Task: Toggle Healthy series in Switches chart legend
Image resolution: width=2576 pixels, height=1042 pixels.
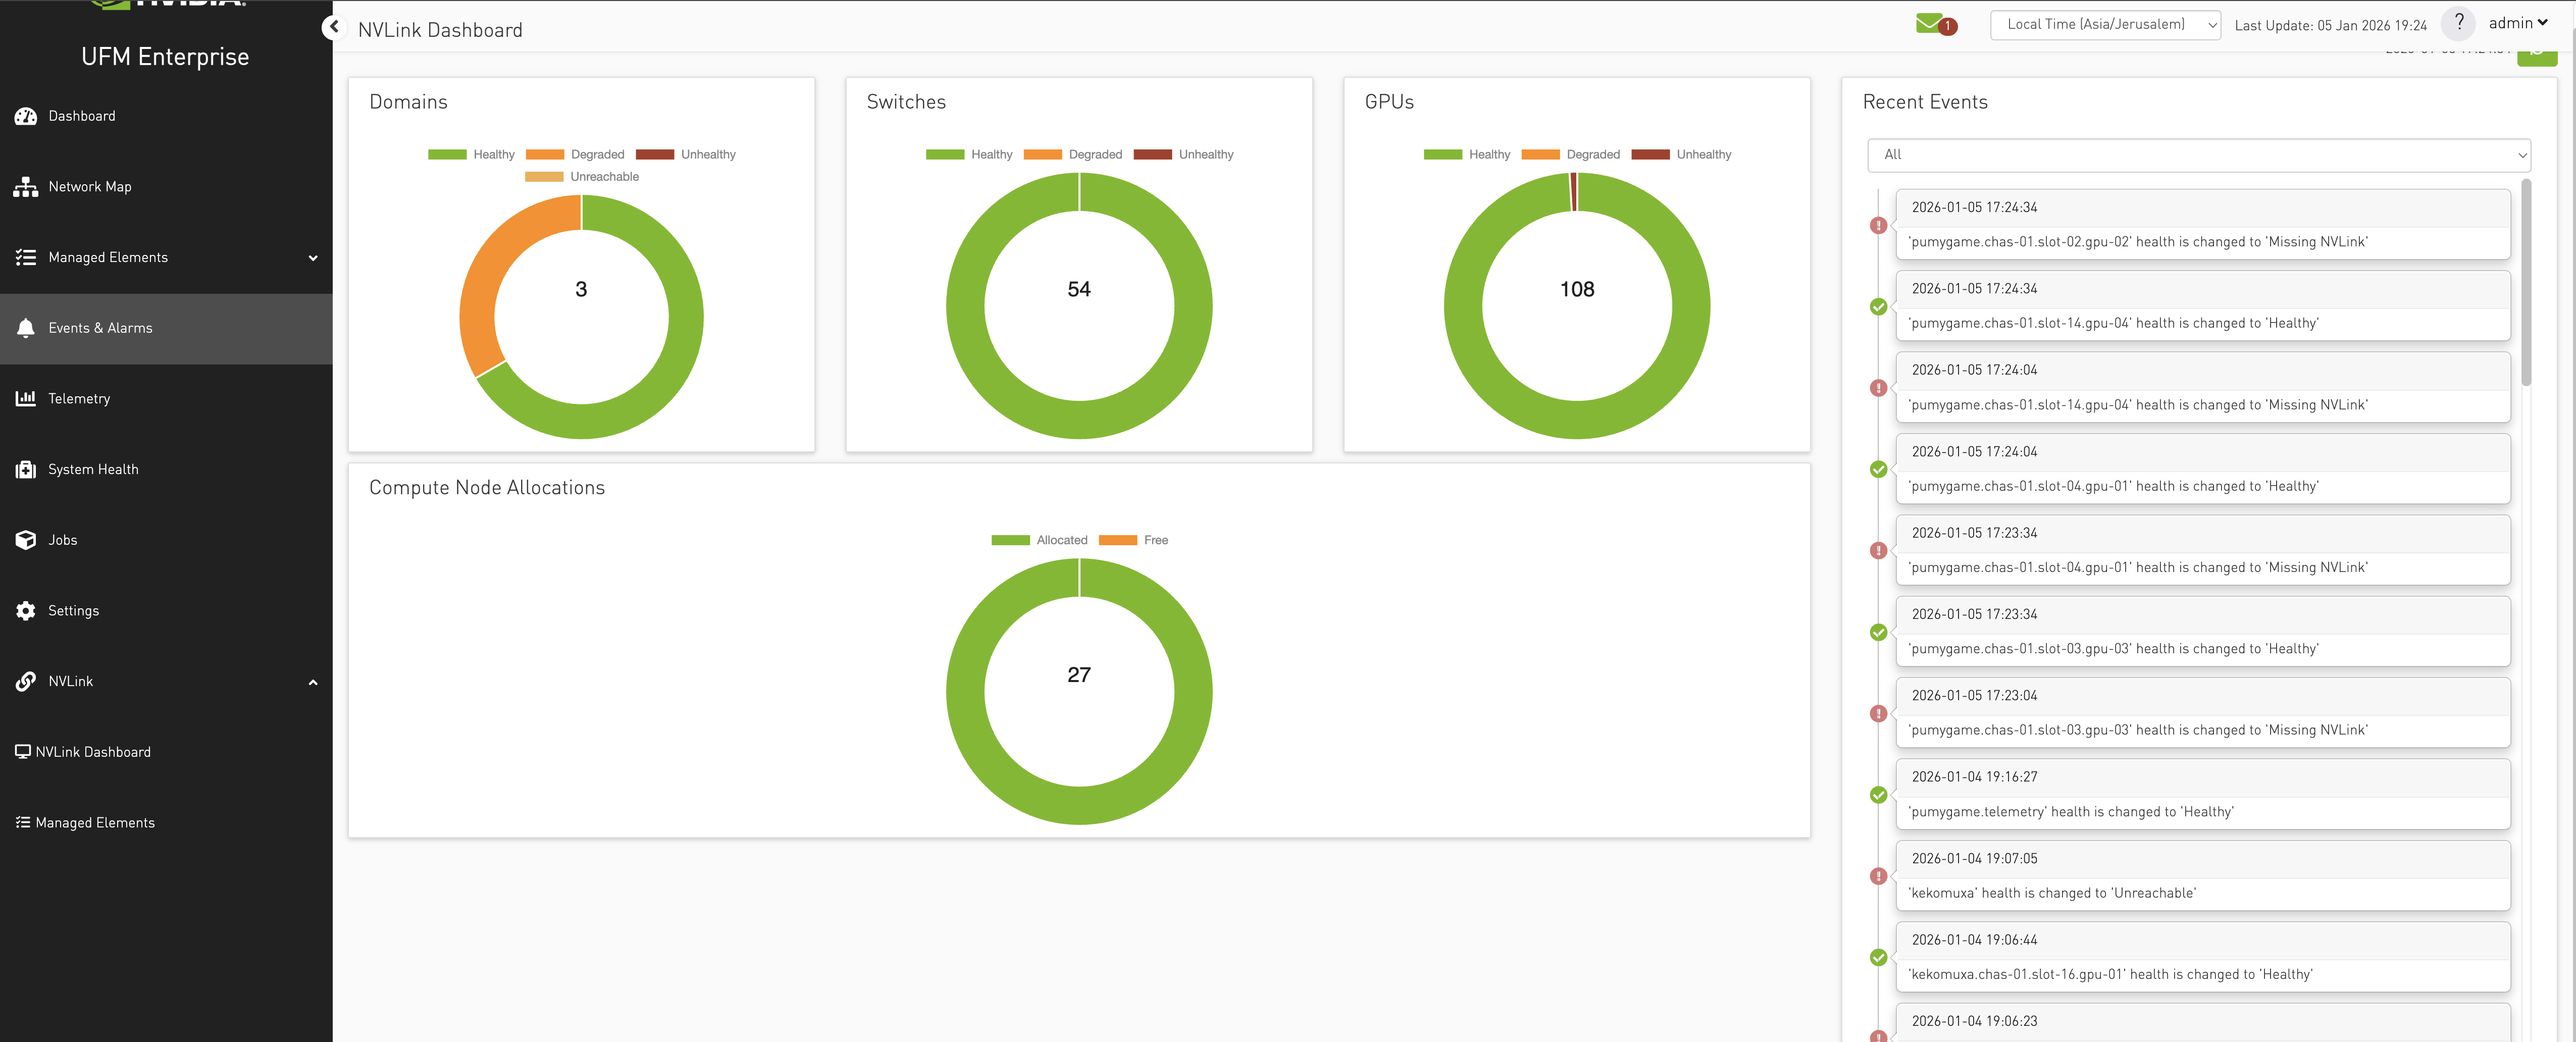Action: coord(969,155)
